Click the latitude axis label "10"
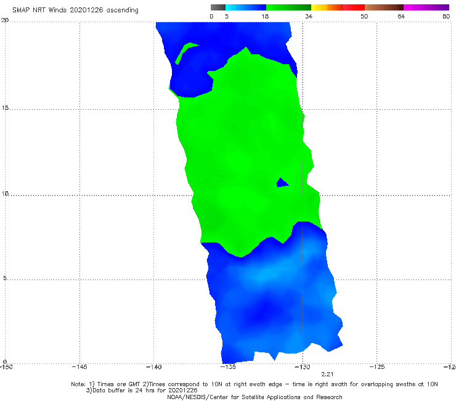 pyautogui.click(x=5, y=193)
